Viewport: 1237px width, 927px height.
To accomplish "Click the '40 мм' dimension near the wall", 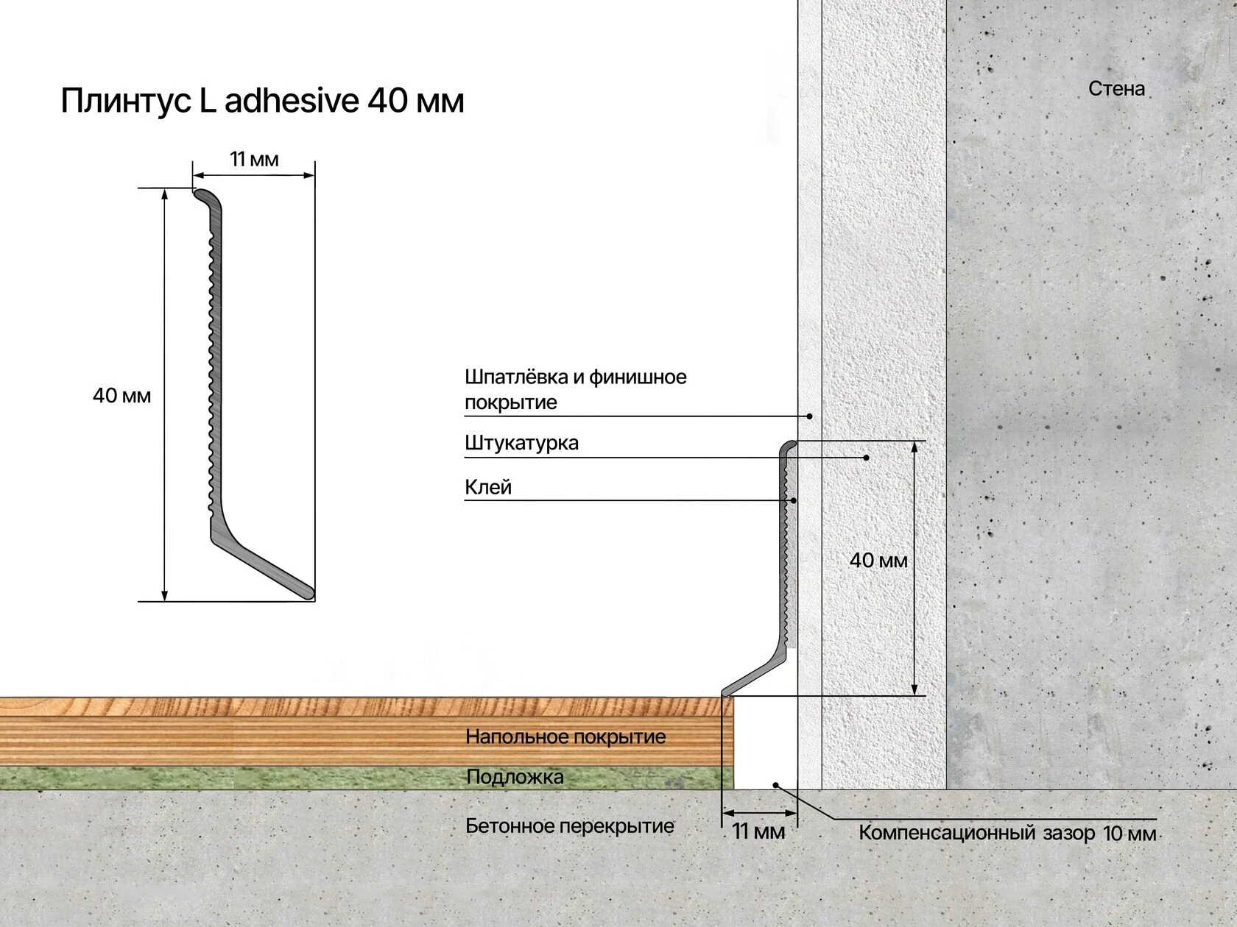I will point(878,561).
